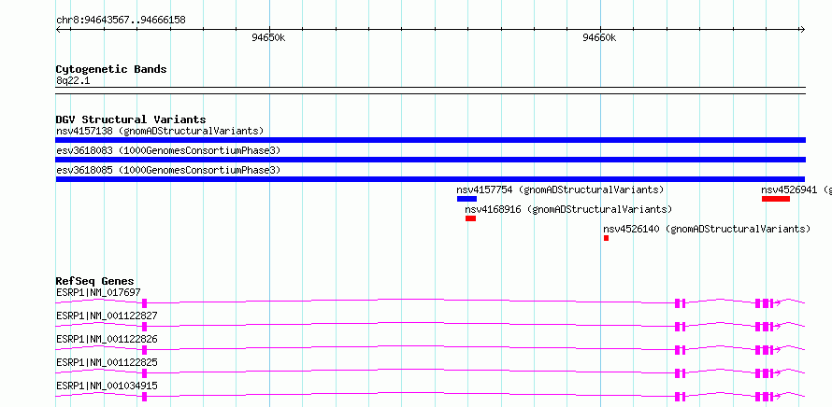Open the DGV Structural Variants track title
This screenshot has height=407, width=832.
[131, 119]
